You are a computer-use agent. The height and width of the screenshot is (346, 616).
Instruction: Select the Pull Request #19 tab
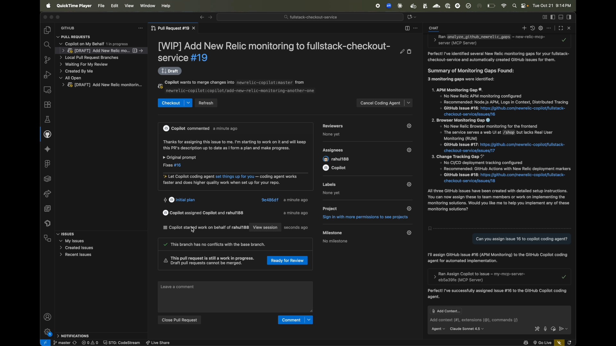coord(173,28)
